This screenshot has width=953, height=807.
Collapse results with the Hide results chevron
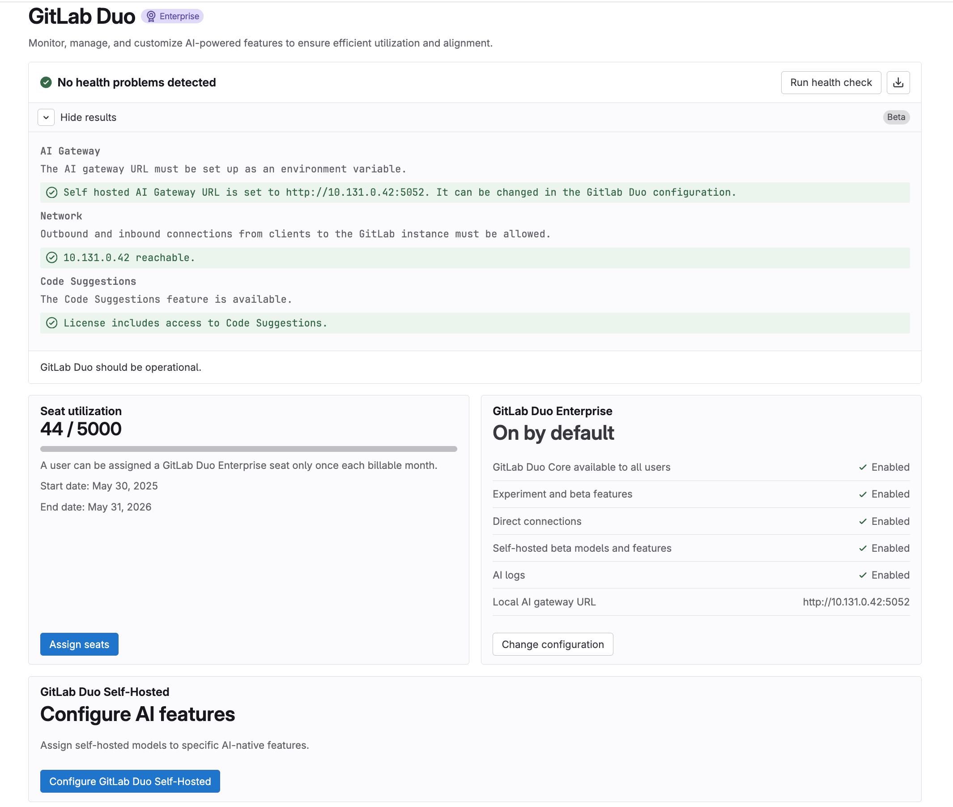coord(46,117)
